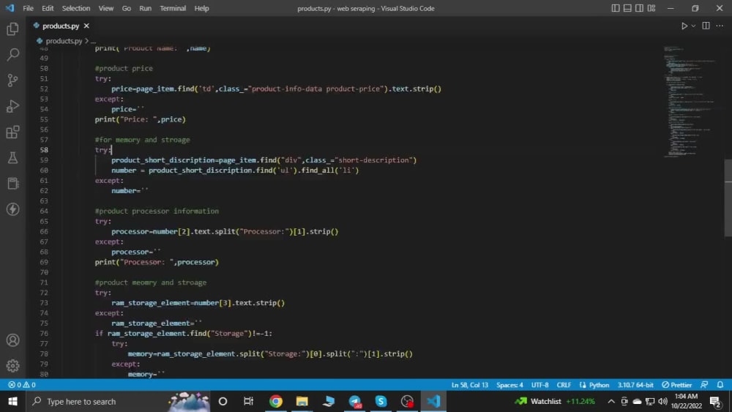The image size is (732, 412).
Task: Run the Python file with play button
Action: [684, 26]
